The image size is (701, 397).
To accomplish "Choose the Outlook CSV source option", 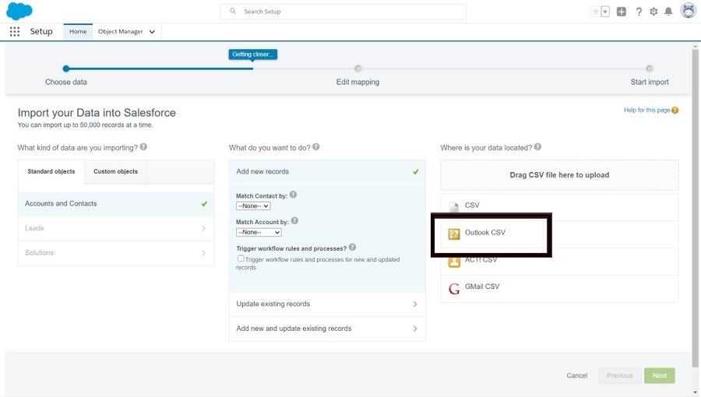I will pyautogui.click(x=559, y=234).
